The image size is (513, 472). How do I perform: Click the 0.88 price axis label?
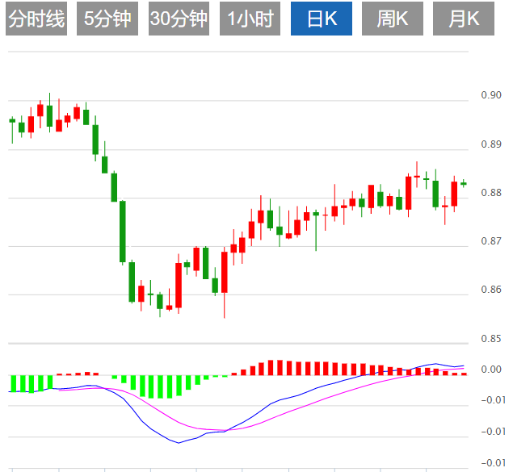click(491, 192)
